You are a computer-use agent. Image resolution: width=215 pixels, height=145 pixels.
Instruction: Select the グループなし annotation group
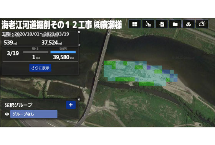(x=34, y=114)
